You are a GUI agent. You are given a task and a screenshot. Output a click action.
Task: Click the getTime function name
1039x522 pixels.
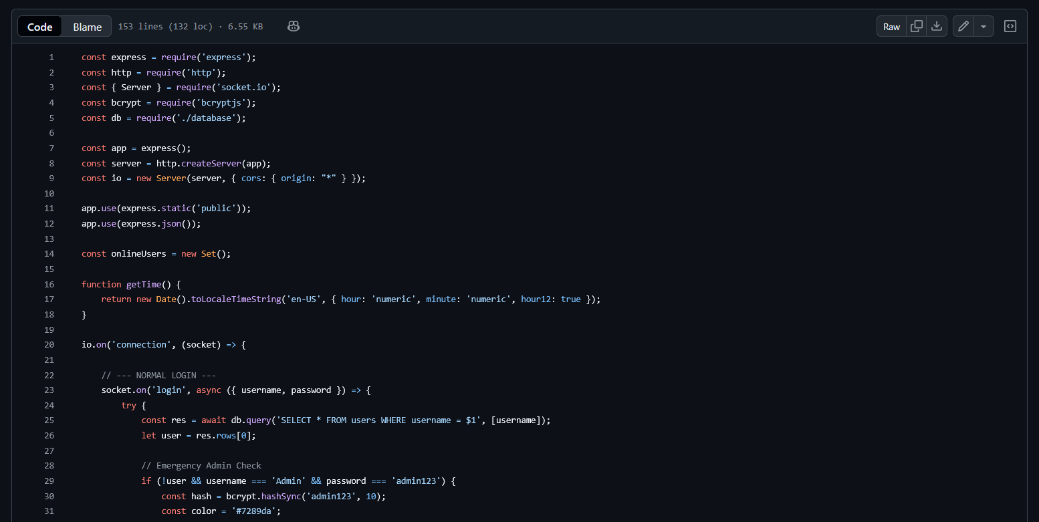(144, 284)
